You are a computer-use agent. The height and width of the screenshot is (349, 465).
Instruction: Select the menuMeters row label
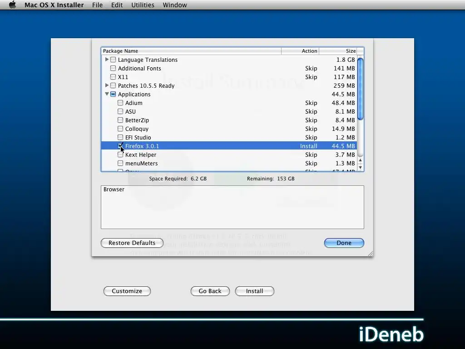[x=142, y=163]
